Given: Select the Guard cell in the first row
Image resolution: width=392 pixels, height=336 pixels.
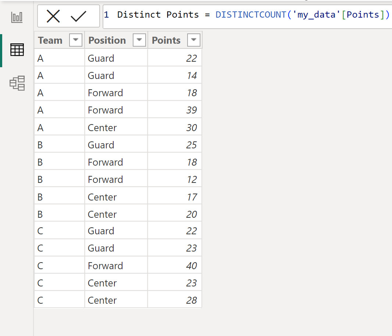Looking at the screenshot, I should point(101,57).
